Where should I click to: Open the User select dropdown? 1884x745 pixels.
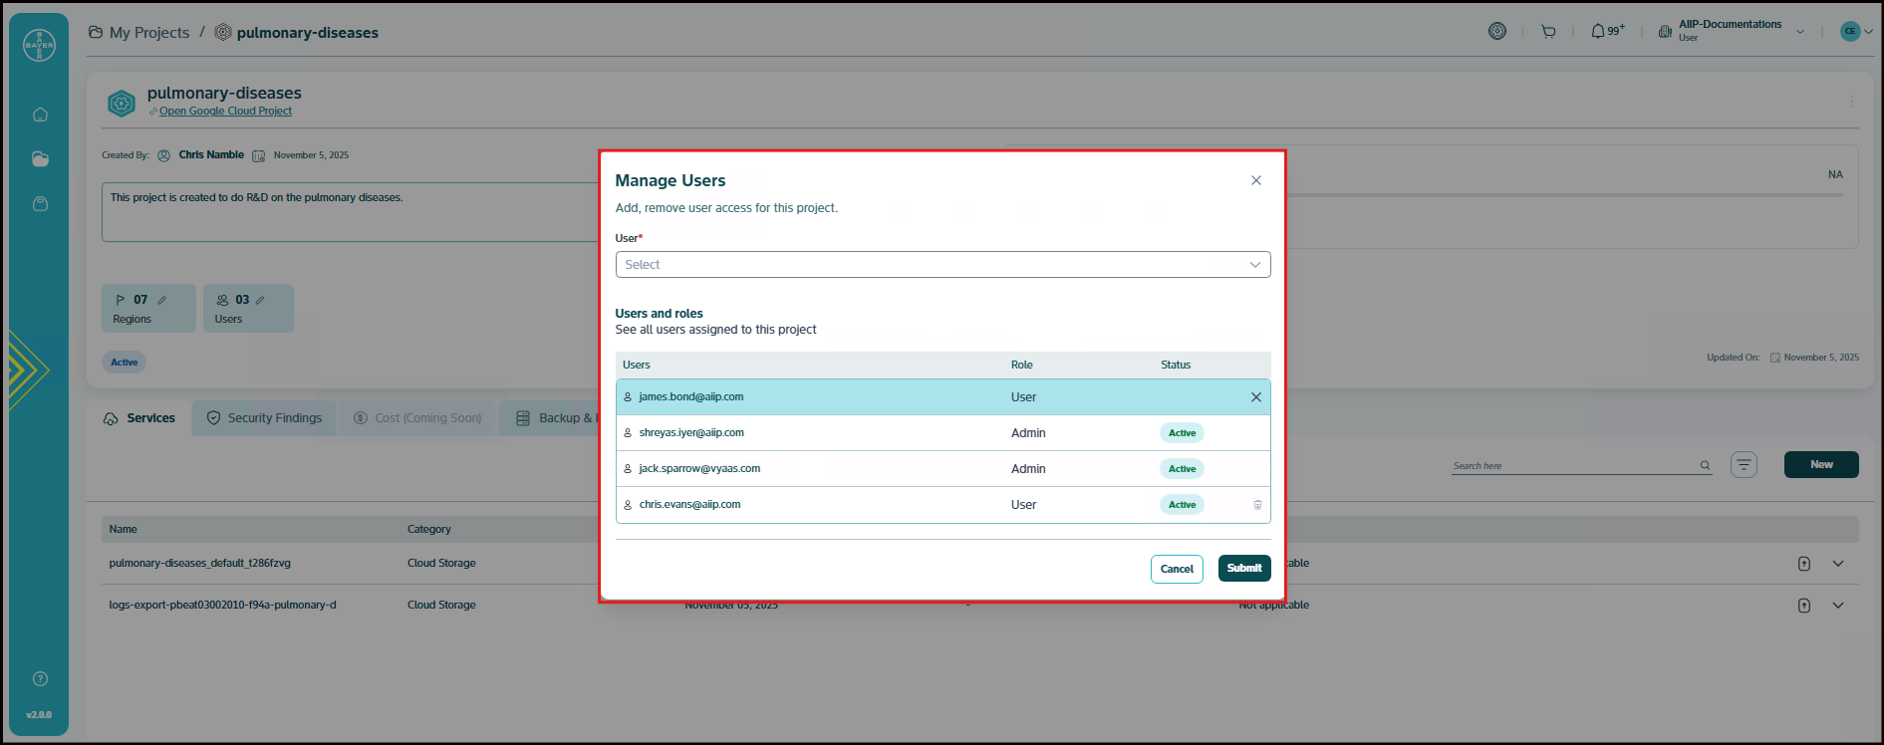coord(942,265)
